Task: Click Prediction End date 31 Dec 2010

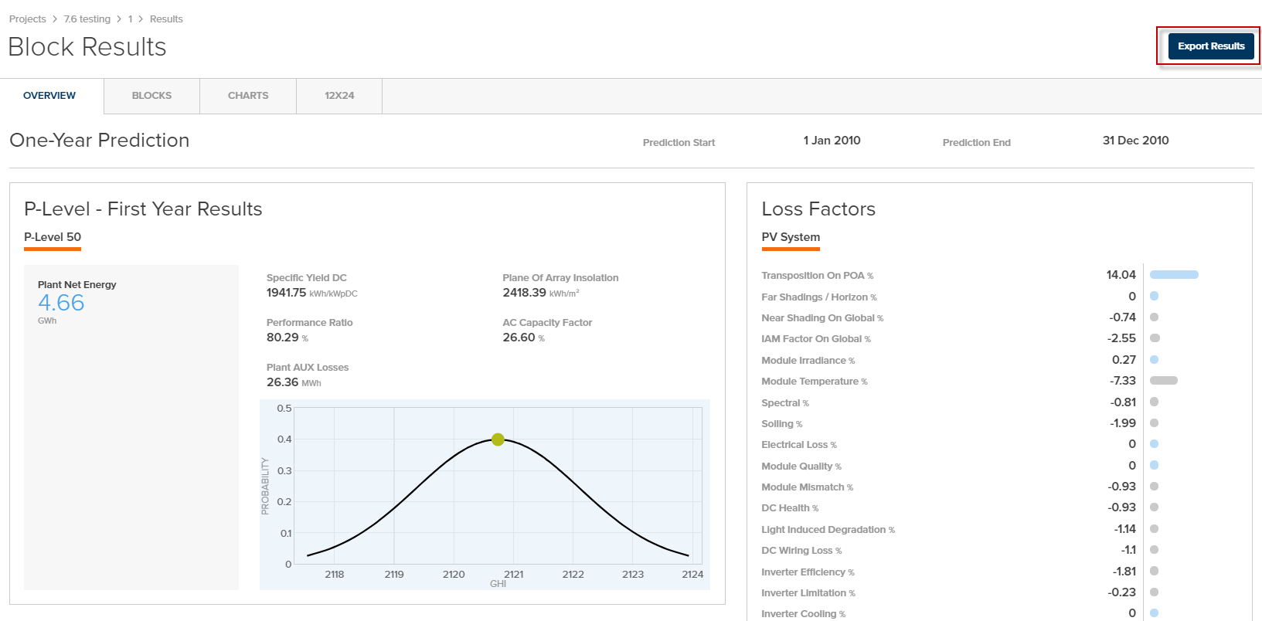Action: pos(1135,141)
